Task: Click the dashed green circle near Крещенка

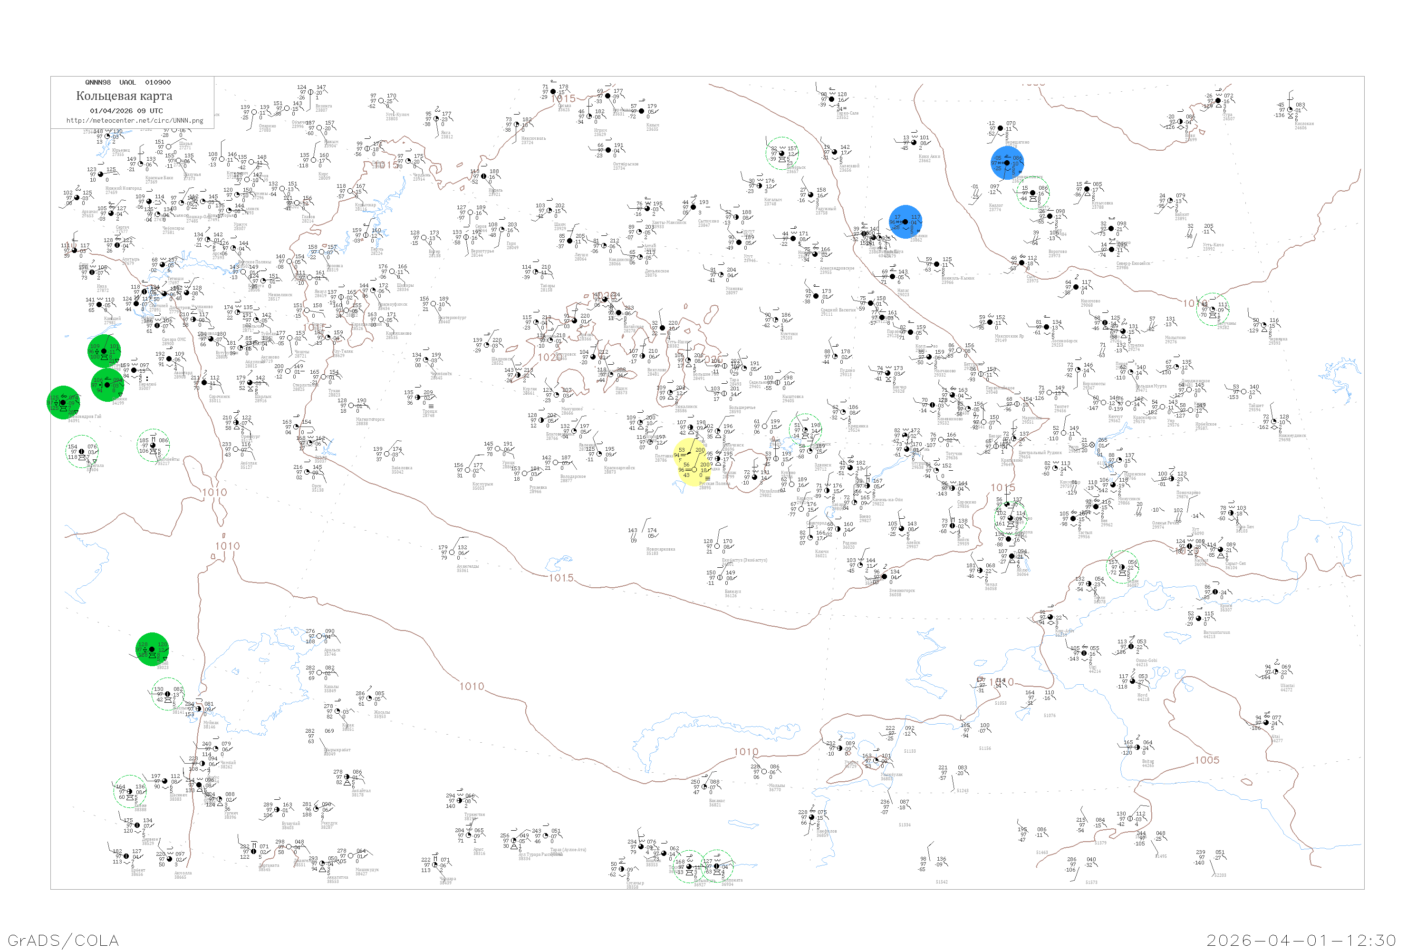Action: click(805, 430)
